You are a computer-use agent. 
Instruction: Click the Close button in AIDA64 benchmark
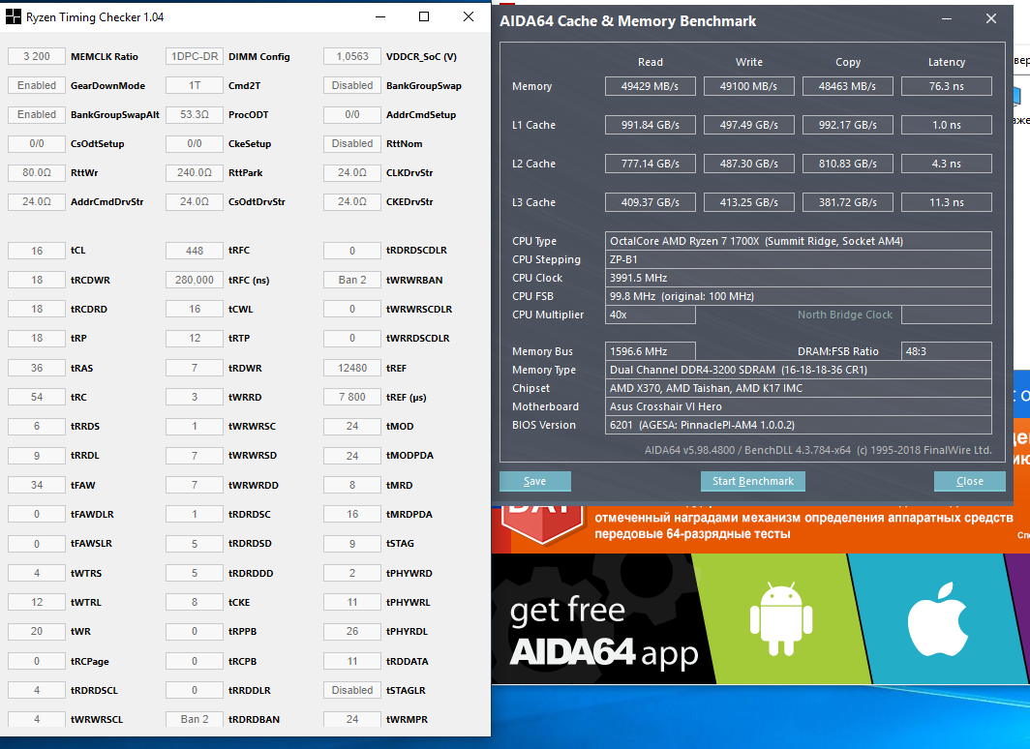970,481
